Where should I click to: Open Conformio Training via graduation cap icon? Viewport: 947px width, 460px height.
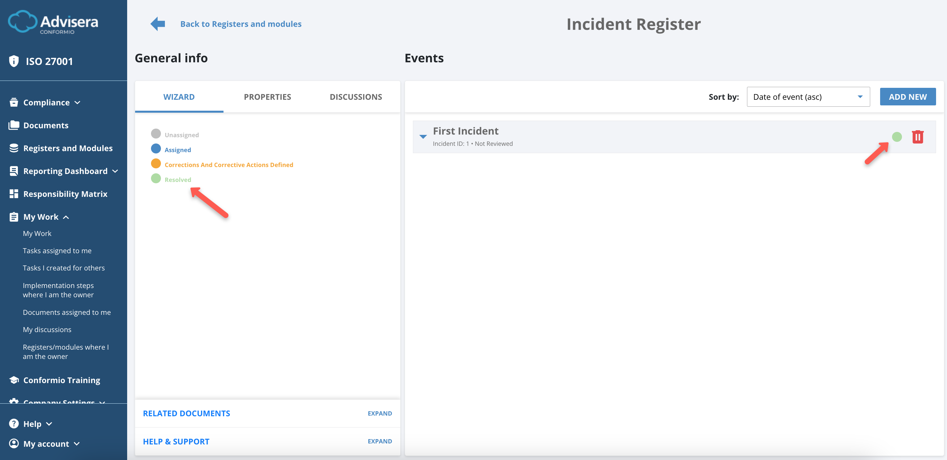pos(14,380)
